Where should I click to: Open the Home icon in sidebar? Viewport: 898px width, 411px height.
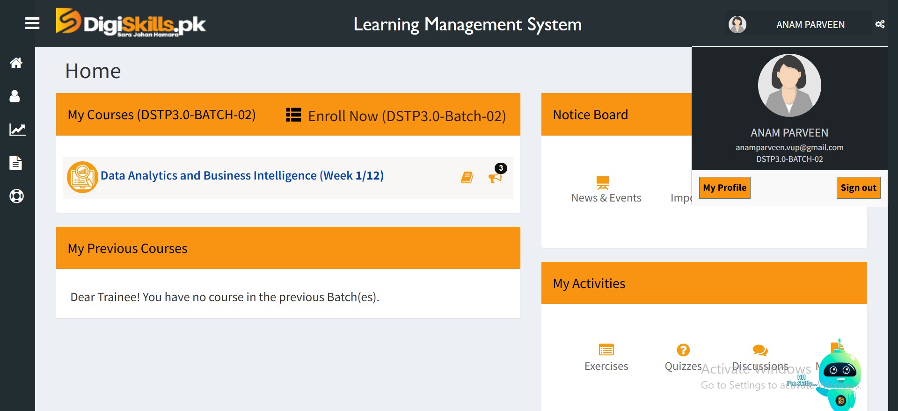[16, 63]
